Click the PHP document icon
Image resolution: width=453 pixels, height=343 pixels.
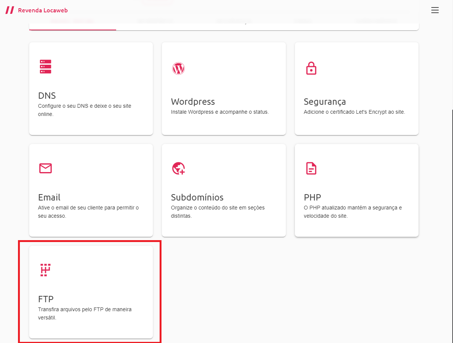pos(311,168)
